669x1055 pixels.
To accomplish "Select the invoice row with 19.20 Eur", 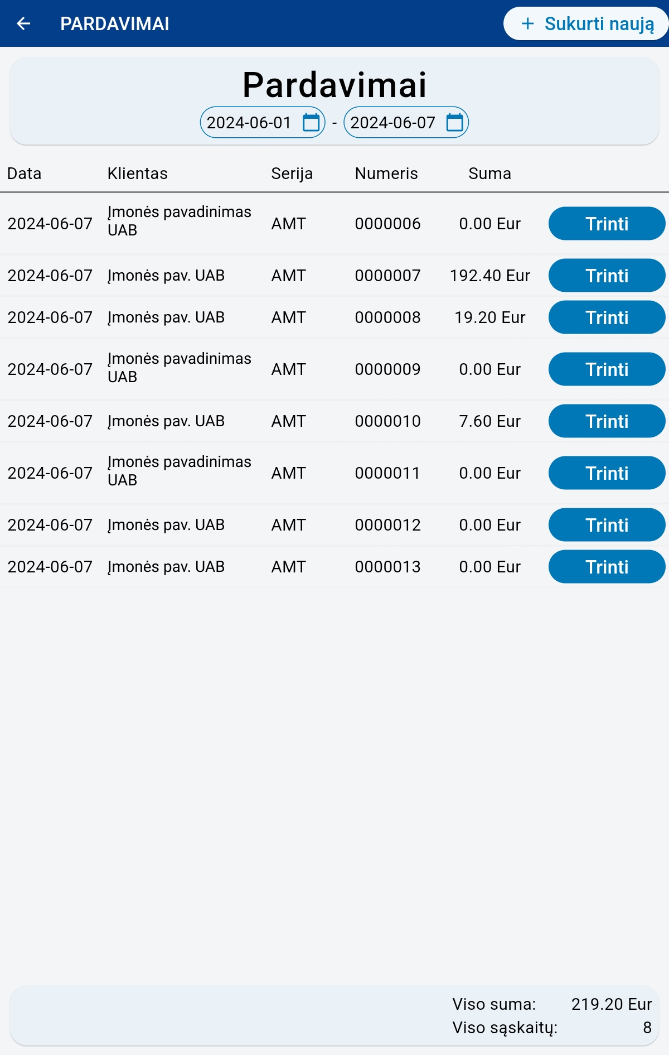I will click(334, 317).
